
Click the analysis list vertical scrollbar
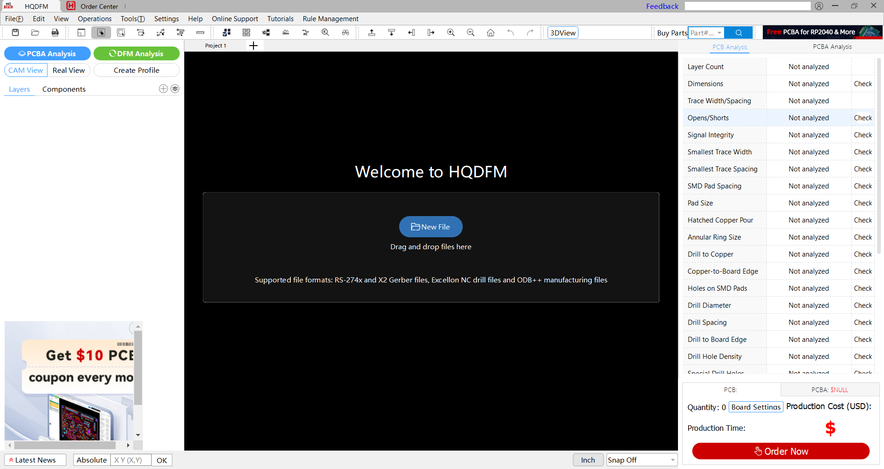(878, 157)
